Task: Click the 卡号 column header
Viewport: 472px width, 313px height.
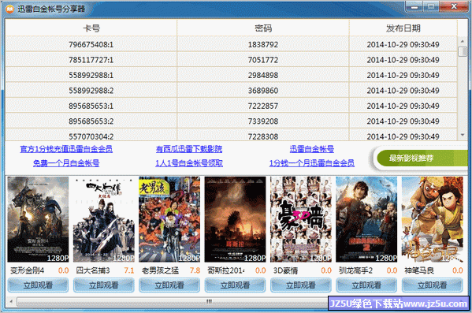Action: click(91, 28)
